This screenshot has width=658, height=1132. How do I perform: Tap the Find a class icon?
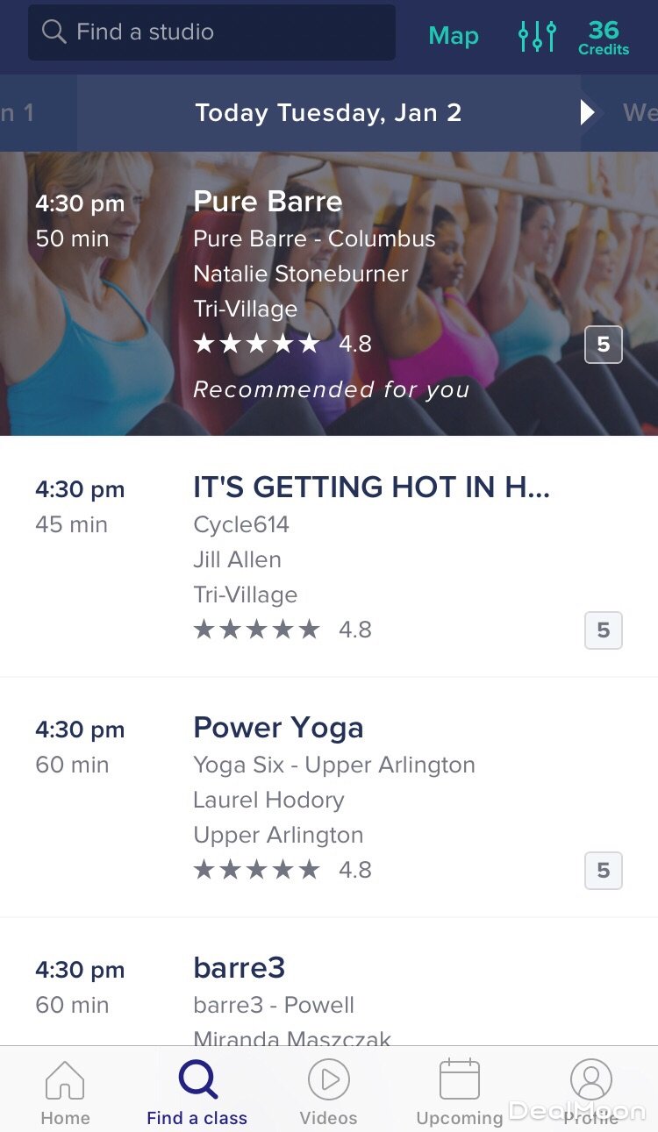[197, 1079]
